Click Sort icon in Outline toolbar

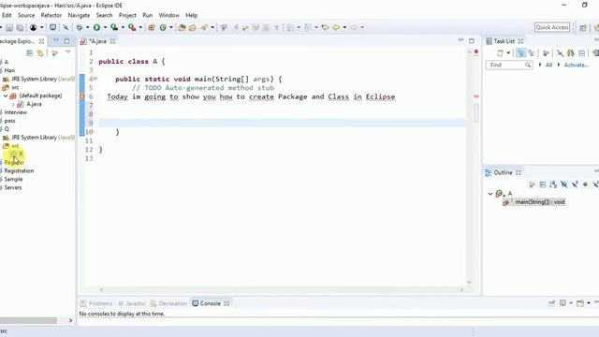553,184
